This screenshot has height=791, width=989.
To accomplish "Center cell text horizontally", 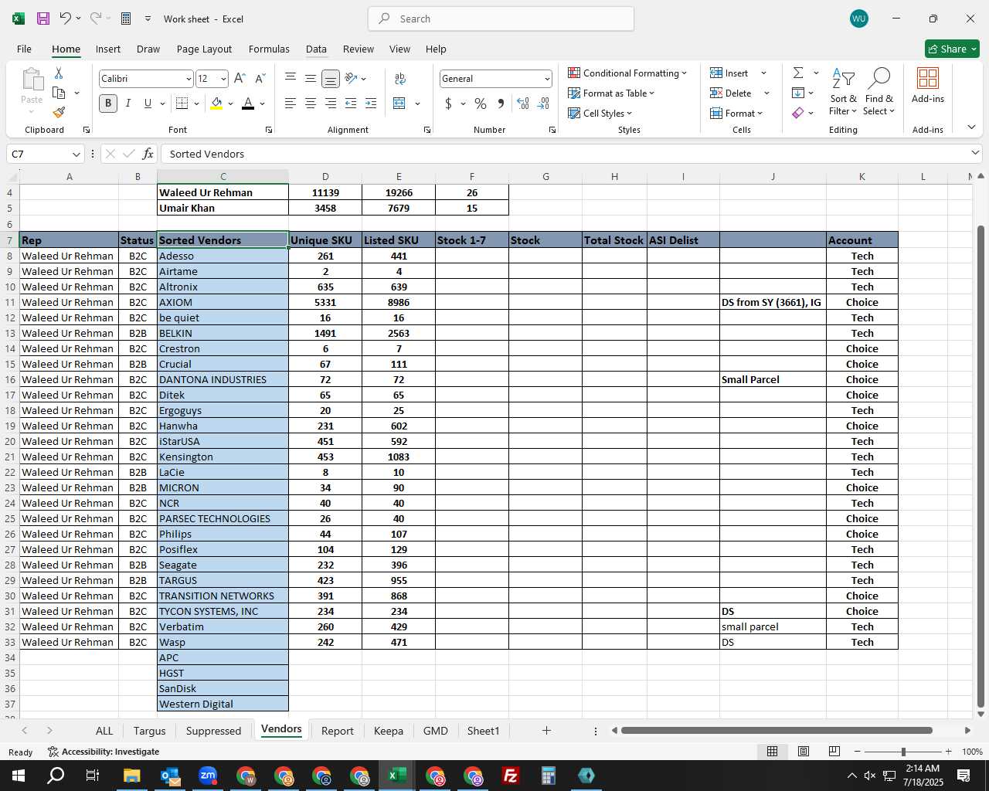I will click(x=311, y=103).
